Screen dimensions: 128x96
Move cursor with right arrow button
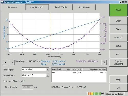pyautogui.click(x=12, y=62)
